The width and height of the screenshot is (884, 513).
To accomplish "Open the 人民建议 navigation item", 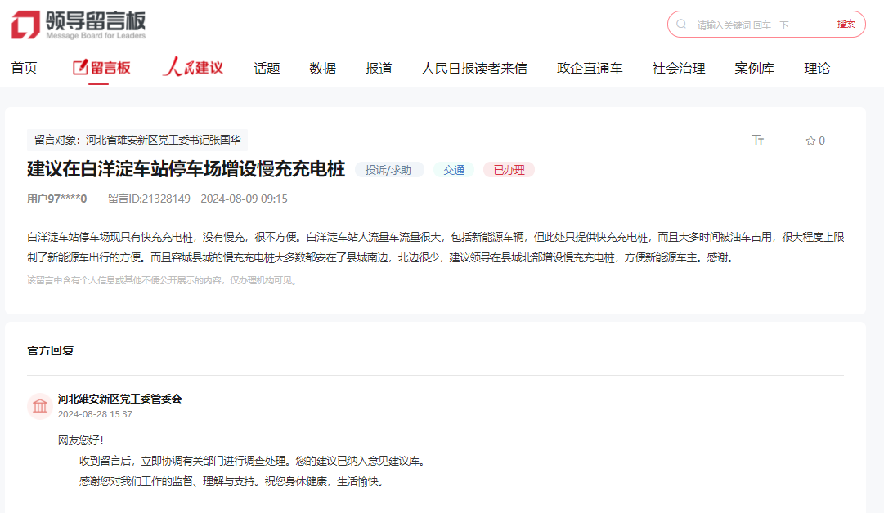I will 193,68.
